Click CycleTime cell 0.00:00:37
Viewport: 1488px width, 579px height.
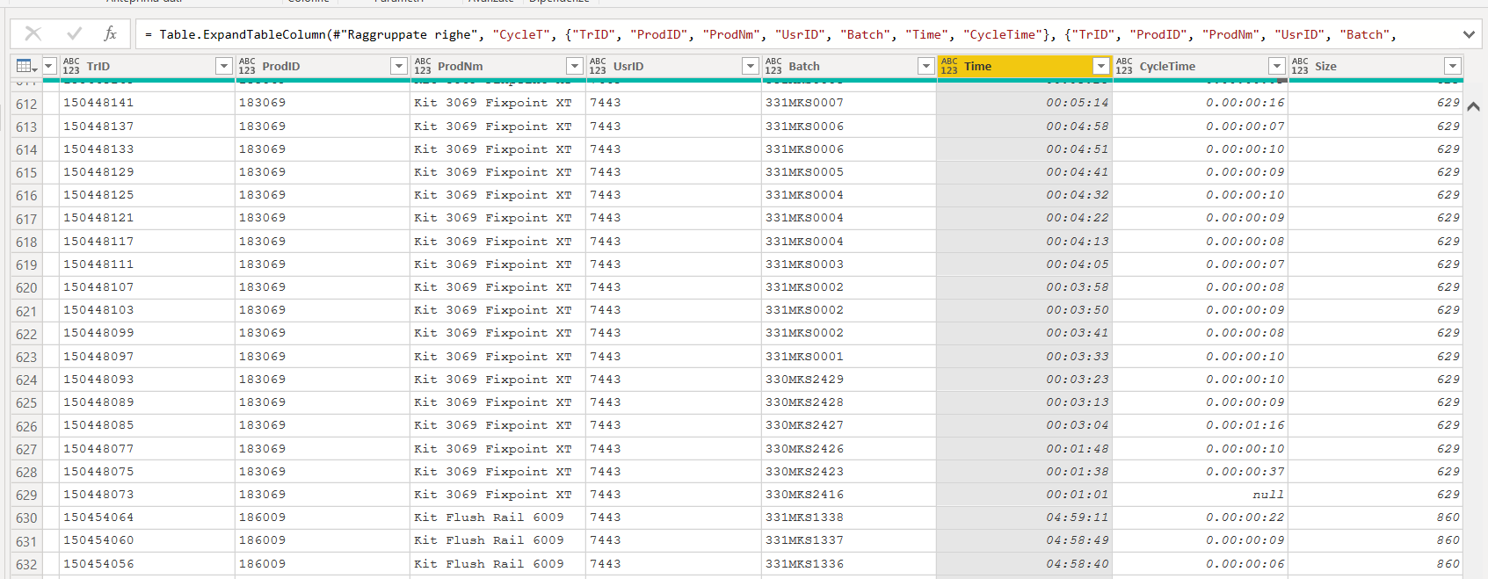(x=1201, y=472)
